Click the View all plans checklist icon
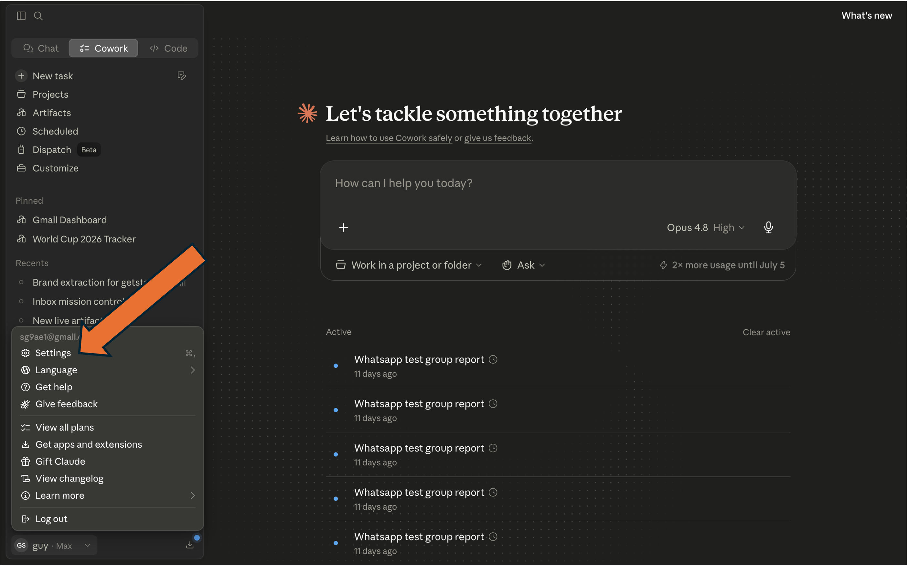 tap(26, 428)
